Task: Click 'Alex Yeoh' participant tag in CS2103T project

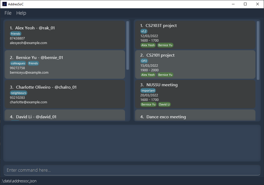Action: click(148, 45)
